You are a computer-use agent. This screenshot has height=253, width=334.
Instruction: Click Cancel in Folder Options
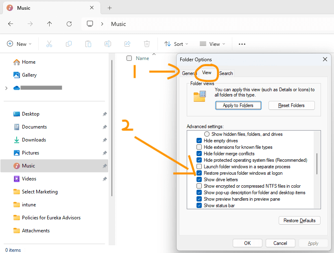point(280,243)
